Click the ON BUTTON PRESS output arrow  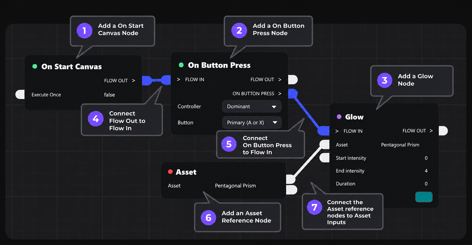[280, 94]
